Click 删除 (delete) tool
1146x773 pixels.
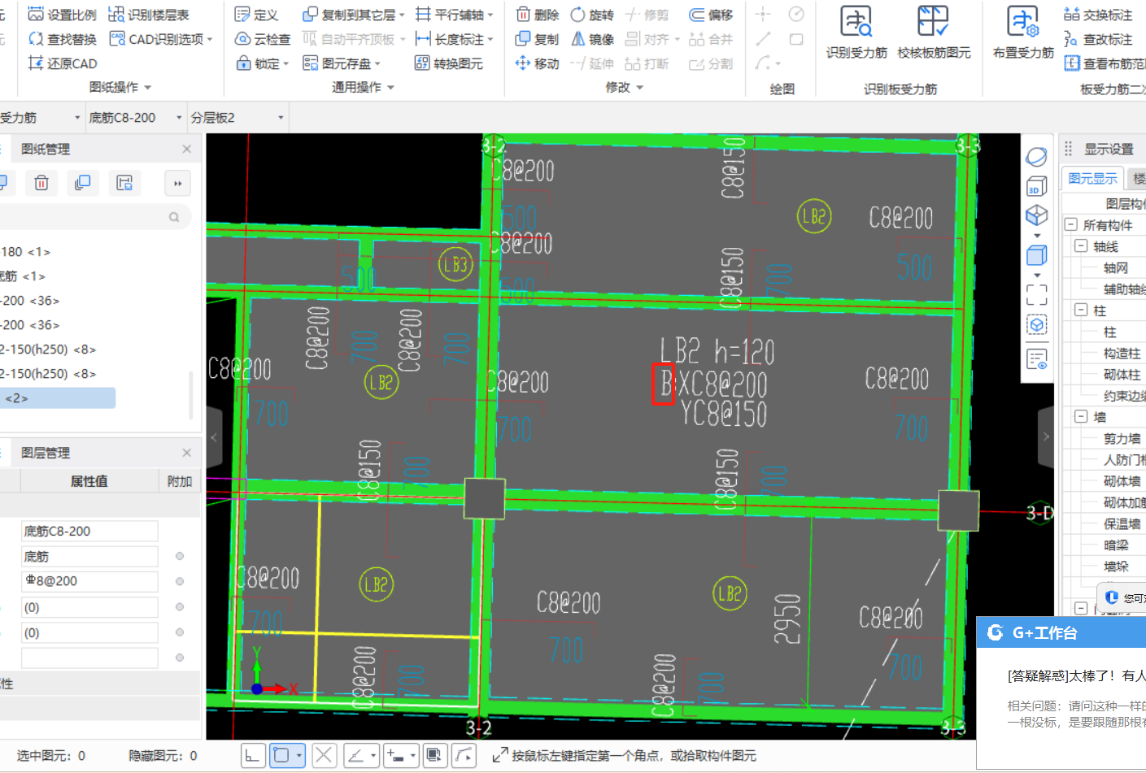[x=537, y=15]
